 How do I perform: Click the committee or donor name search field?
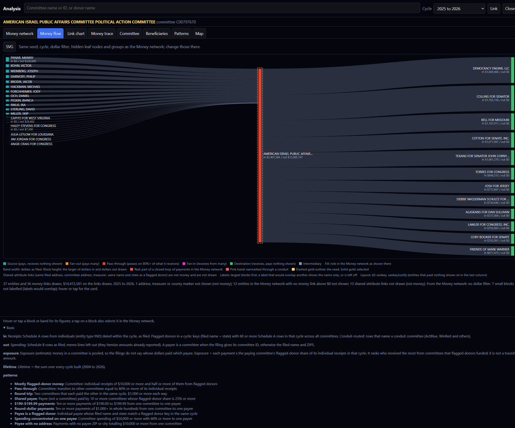(221, 8)
